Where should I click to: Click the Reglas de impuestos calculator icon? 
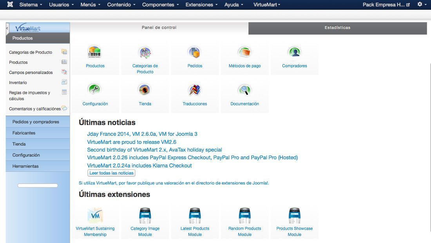point(64,92)
